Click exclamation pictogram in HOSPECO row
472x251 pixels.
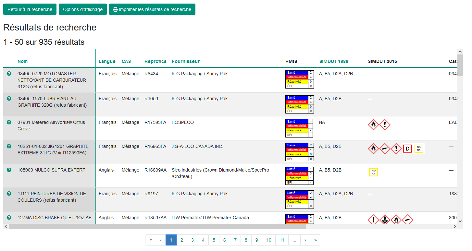click(x=385, y=125)
